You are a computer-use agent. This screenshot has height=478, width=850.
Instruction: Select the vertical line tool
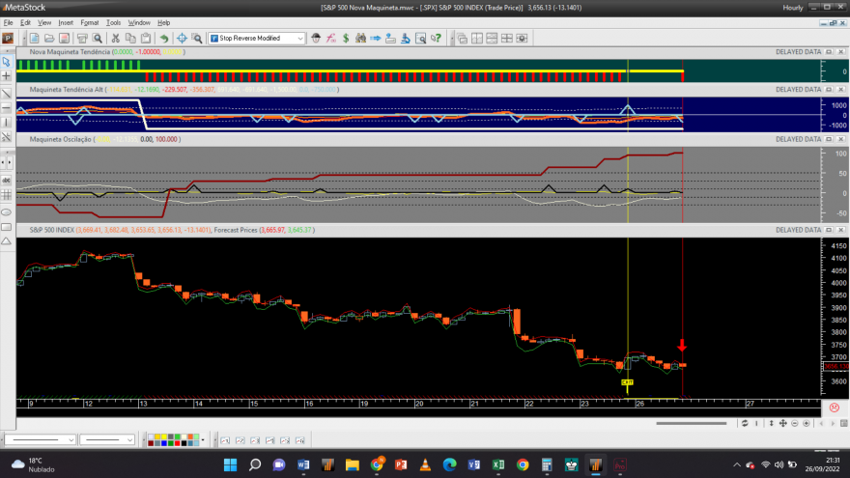click(x=7, y=123)
